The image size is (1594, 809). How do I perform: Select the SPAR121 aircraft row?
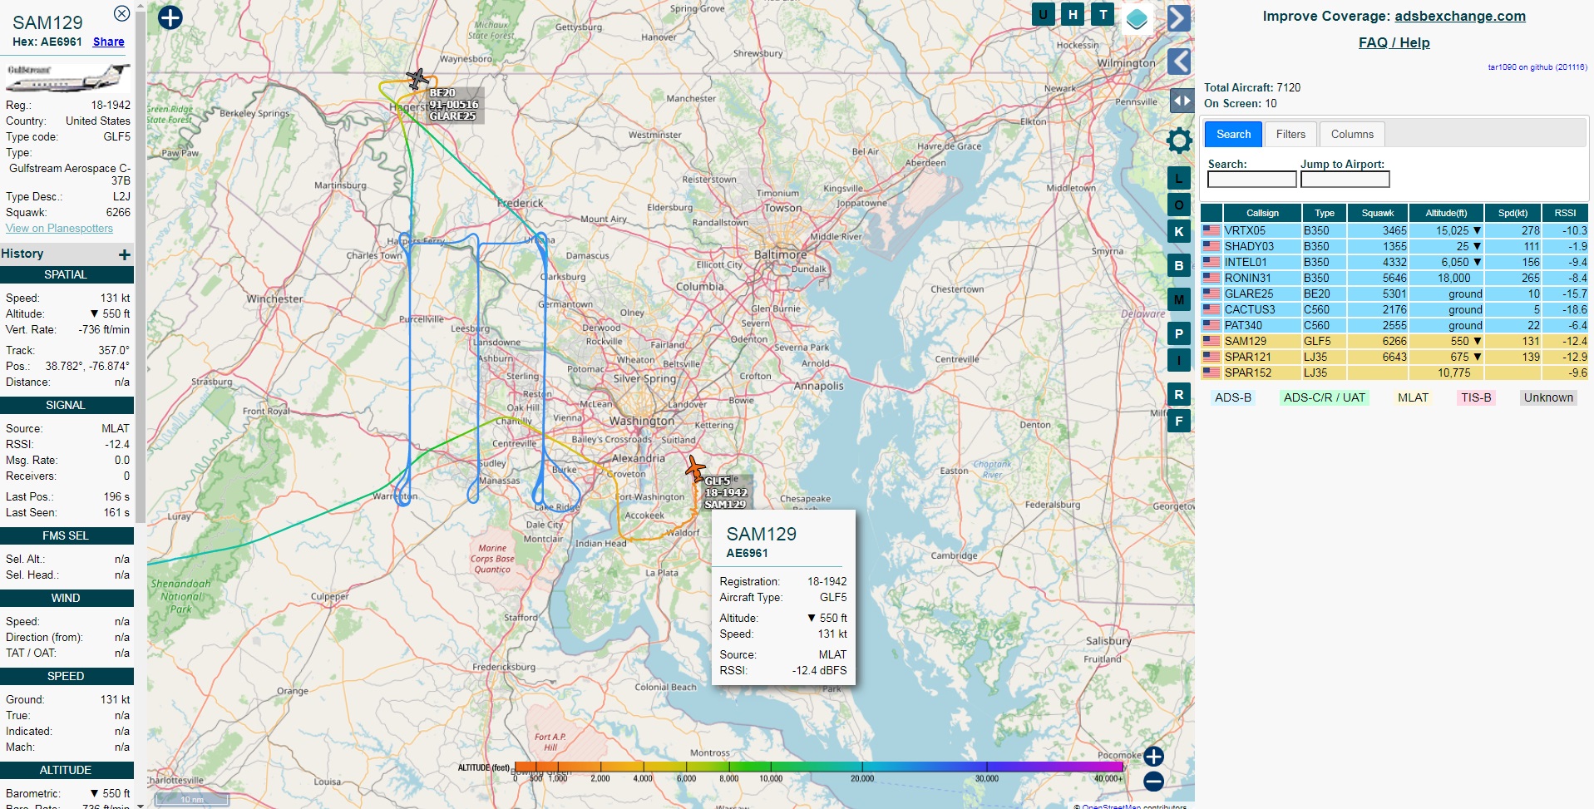pyautogui.click(x=1394, y=357)
